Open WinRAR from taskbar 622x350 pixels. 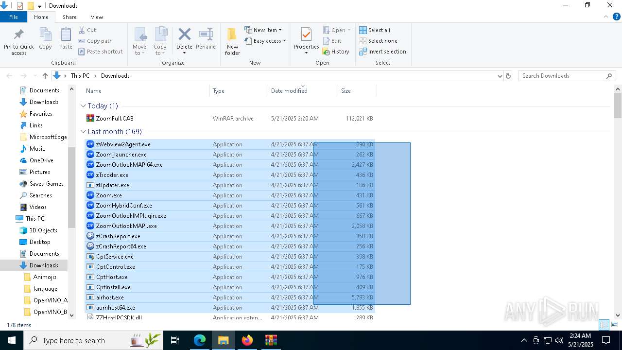click(271, 340)
